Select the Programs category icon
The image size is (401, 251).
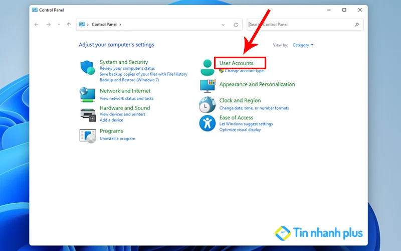tap(87, 135)
